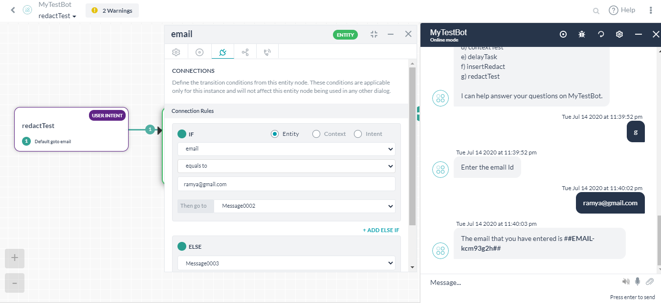Click the MyTestBot bot logo icon
The height and width of the screenshot is (303, 661).
(27, 10)
